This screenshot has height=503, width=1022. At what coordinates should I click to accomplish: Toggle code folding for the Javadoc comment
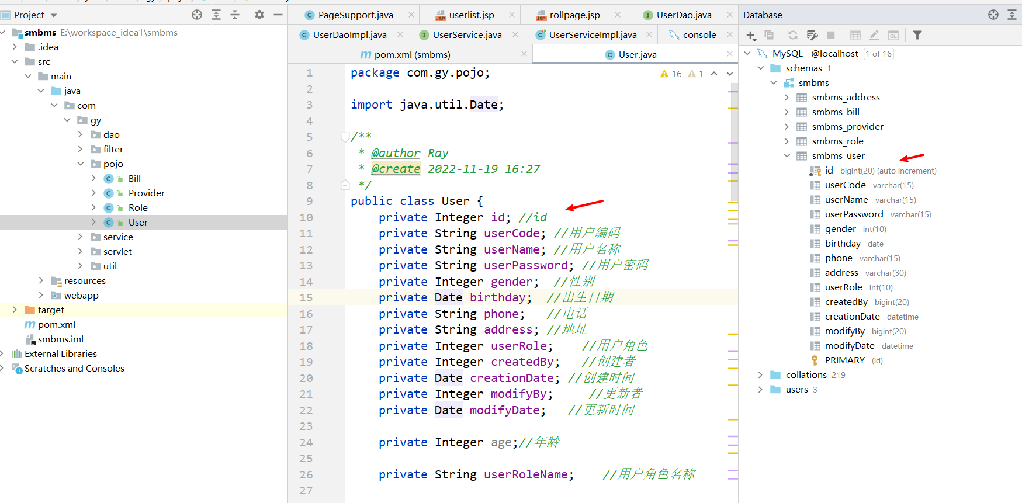(345, 137)
